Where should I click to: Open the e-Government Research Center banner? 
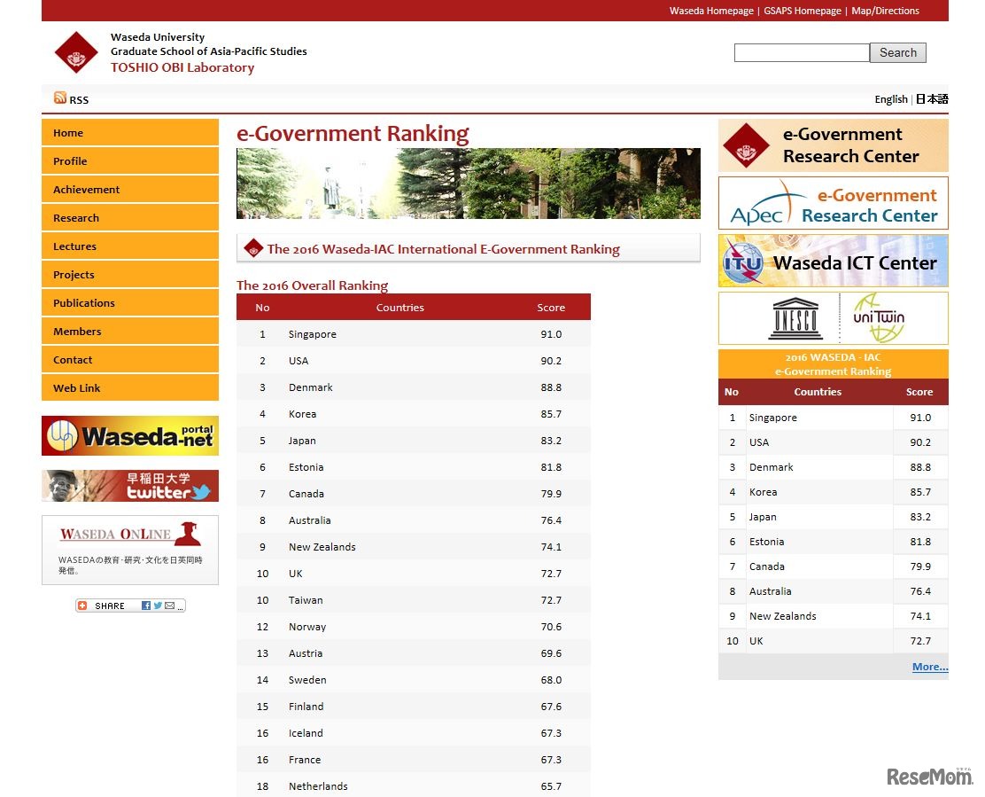833,145
